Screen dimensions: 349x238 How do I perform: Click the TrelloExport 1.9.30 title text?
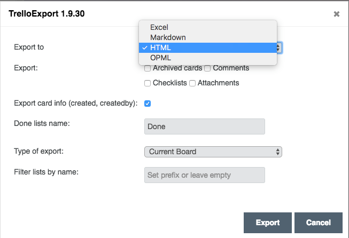(46, 13)
